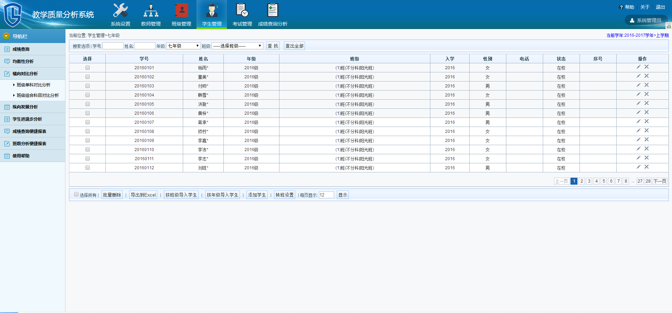Click the 添加学生 button
Screen dimensions: 672x313
[257, 195]
